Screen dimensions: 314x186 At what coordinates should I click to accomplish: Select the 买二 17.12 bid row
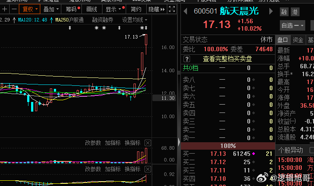pos(228,162)
